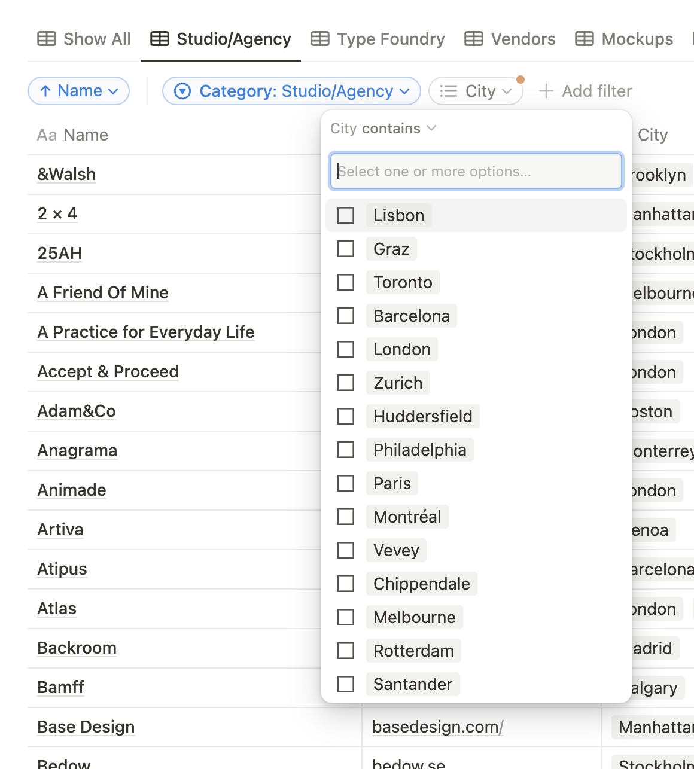Image resolution: width=694 pixels, height=769 pixels.
Task: Check the Graz checkbox
Action: [346, 249]
